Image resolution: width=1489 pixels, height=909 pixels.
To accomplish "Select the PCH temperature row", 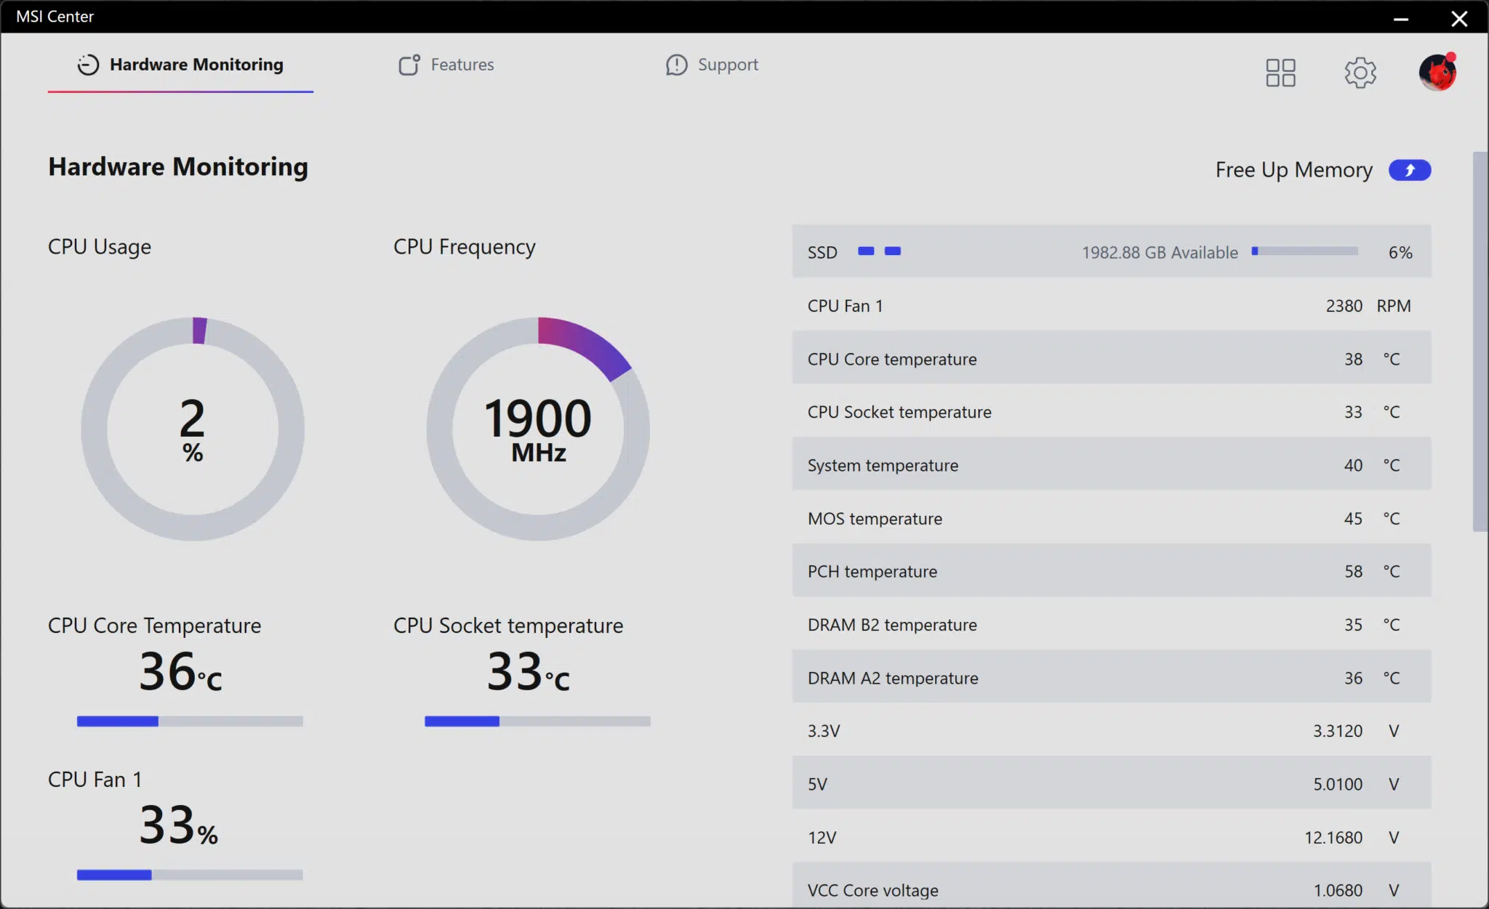I will (x=1112, y=571).
